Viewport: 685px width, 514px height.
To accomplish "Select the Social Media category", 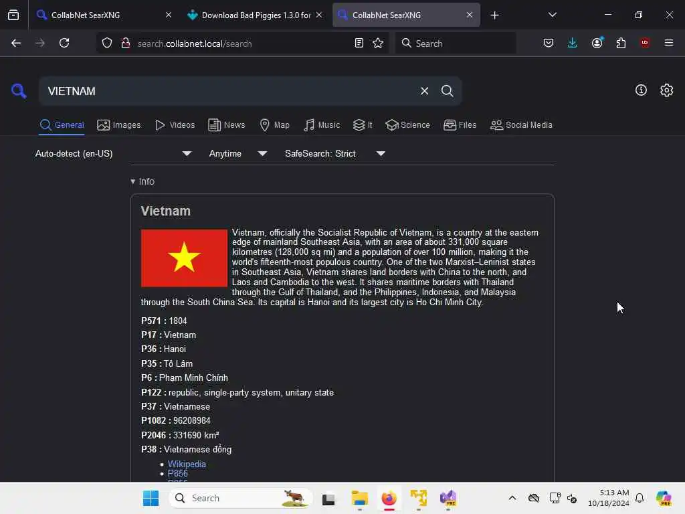I will tap(521, 125).
